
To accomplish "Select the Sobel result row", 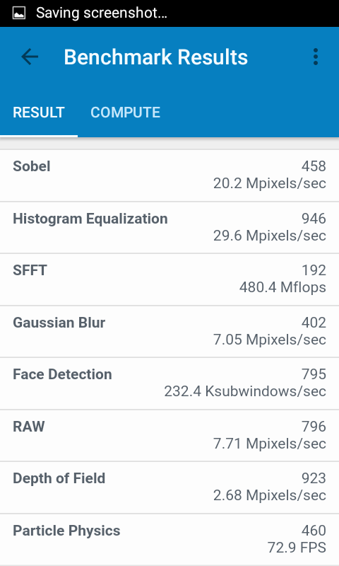I will click(x=169, y=175).
